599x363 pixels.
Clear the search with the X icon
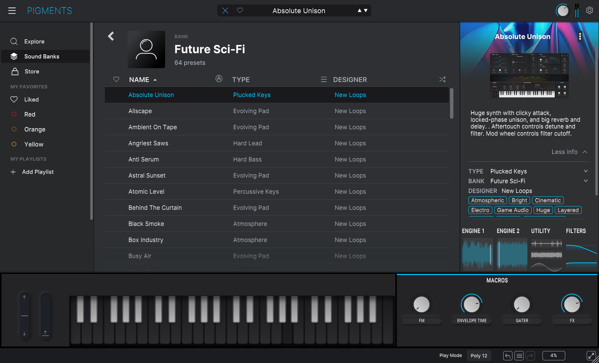[x=225, y=10]
